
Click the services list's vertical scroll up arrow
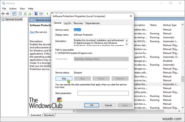pyautogui.click(x=183, y=25)
